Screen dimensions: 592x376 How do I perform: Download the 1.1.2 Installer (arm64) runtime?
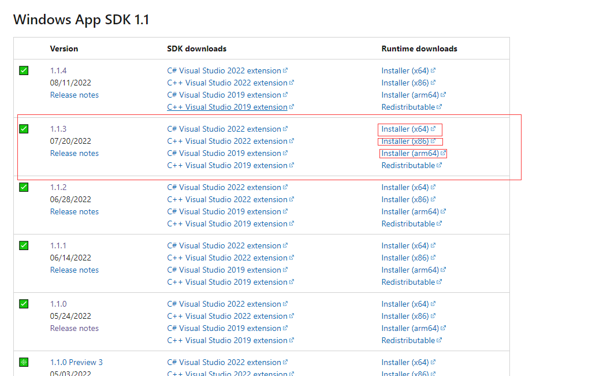pos(414,211)
